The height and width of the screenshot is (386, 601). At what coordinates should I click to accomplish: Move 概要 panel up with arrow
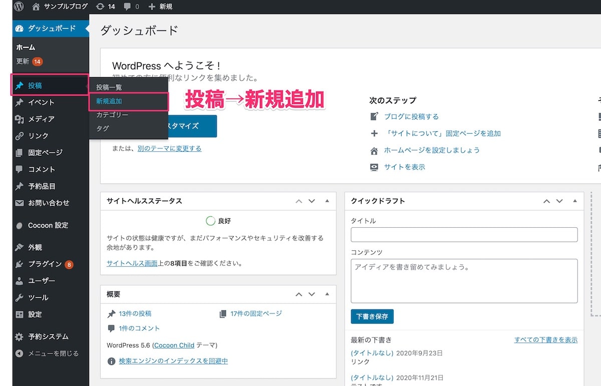pos(299,294)
